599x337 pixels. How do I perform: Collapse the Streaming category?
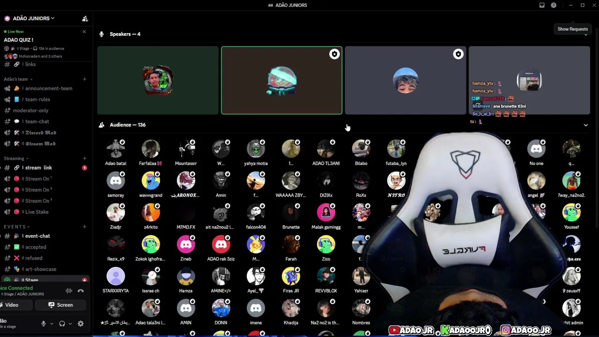[x=16, y=159]
